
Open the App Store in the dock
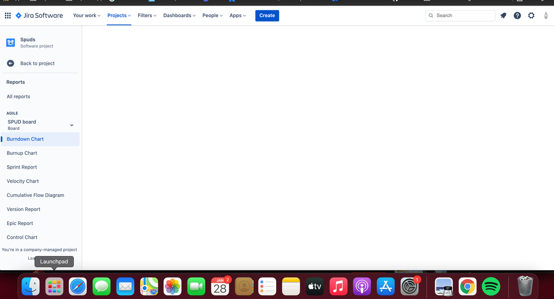click(386, 286)
